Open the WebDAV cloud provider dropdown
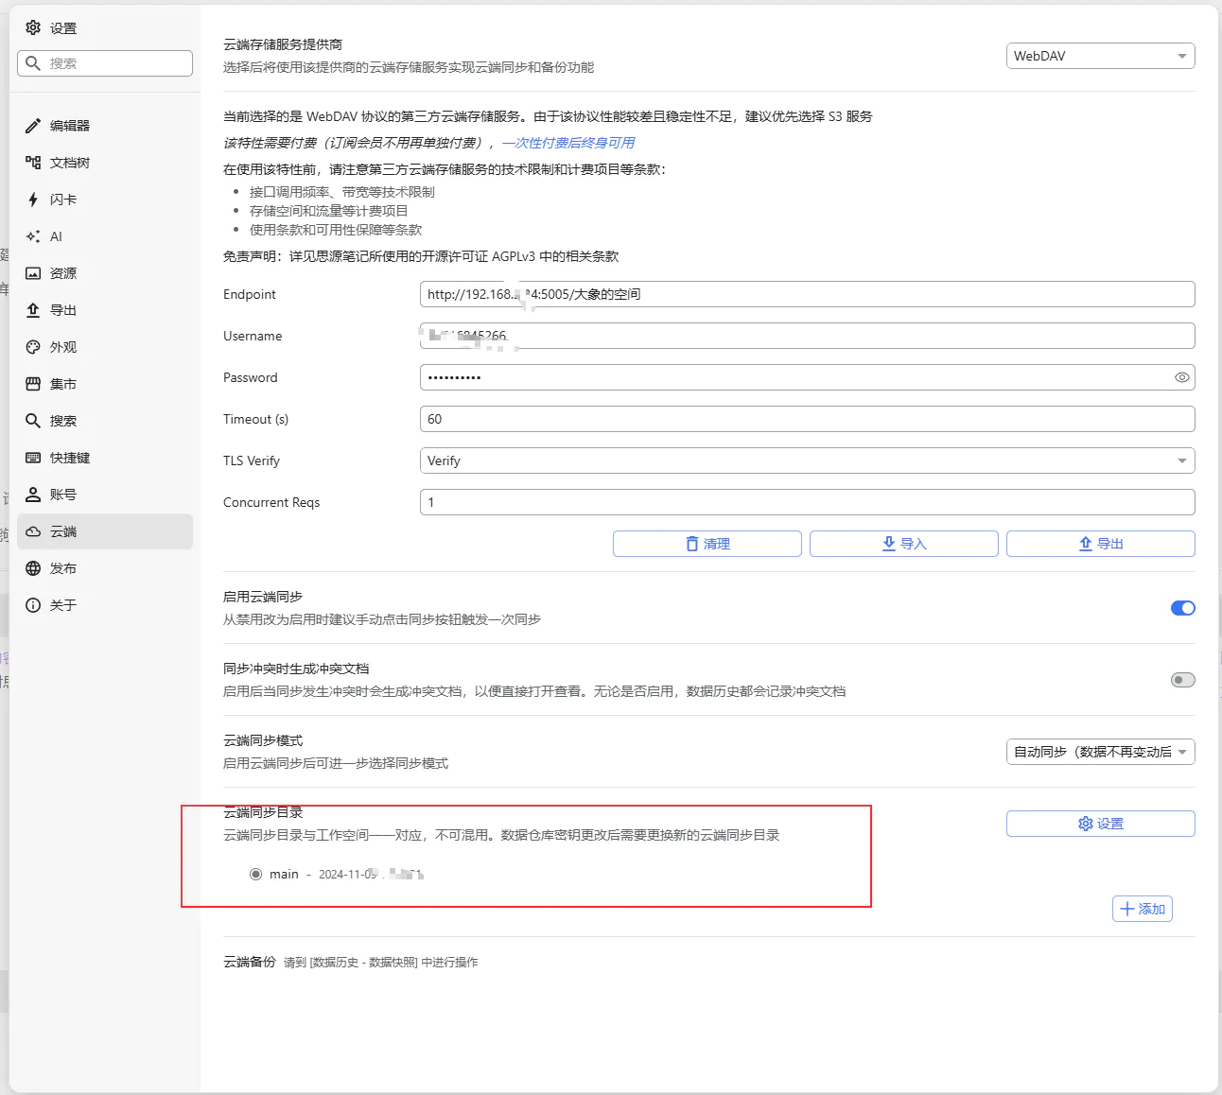Image resolution: width=1222 pixels, height=1095 pixels. [1100, 56]
